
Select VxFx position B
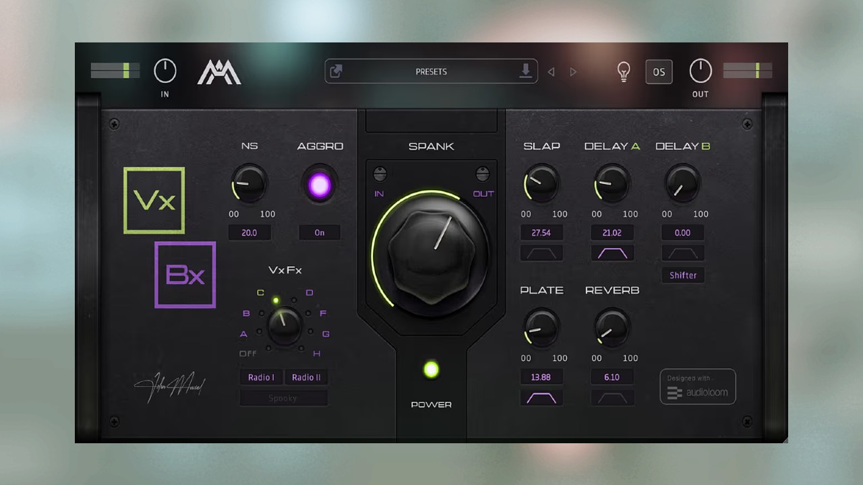[246, 313]
